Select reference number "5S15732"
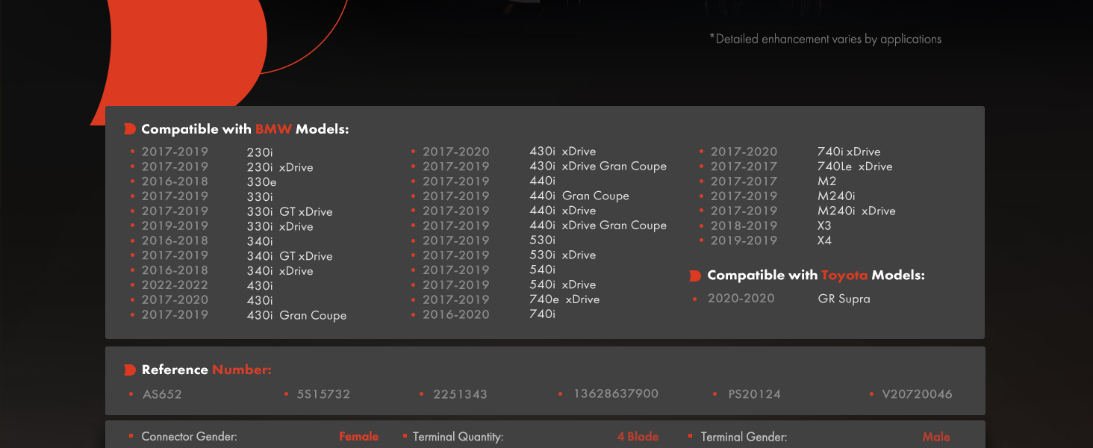 [323, 394]
